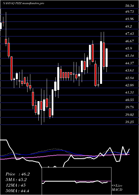
Task: Click the 39.78 price axis label
Action: pyautogui.click(x=129, y=107)
